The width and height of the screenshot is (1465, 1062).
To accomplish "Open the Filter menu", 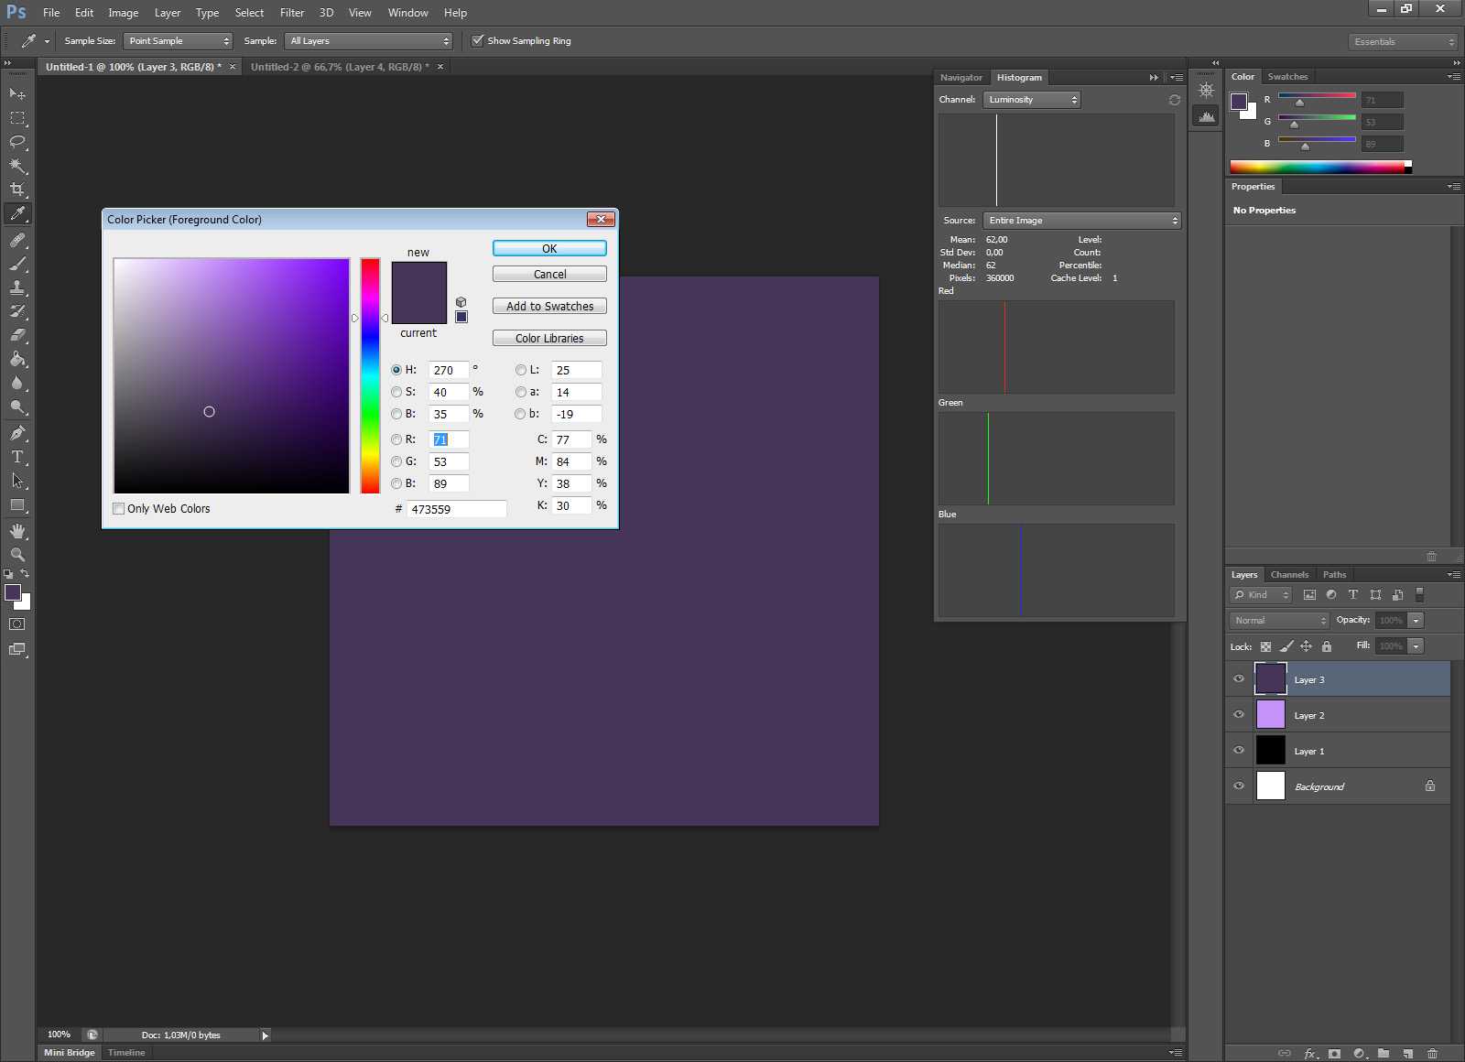I will pyautogui.click(x=291, y=13).
